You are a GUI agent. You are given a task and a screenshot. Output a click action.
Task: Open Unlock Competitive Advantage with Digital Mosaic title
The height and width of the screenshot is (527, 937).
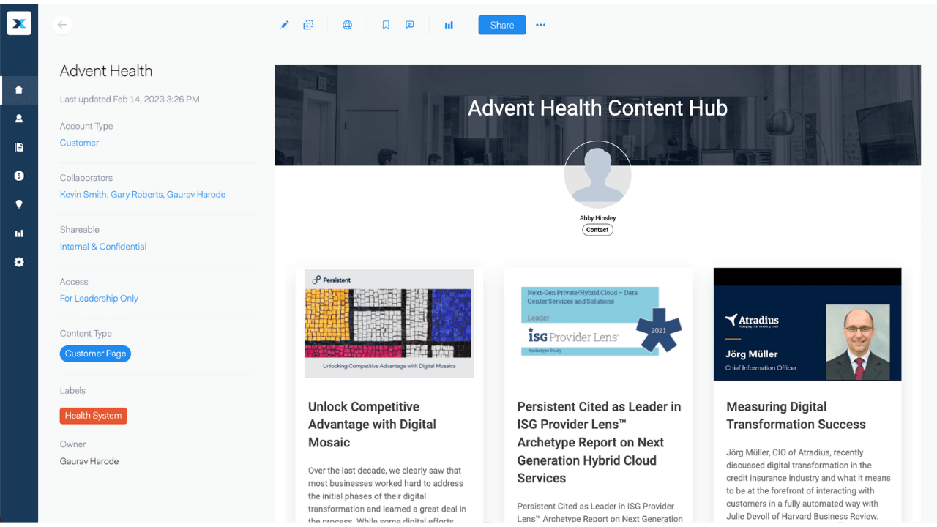click(x=372, y=425)
